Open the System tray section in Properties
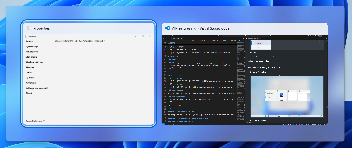The height and width of the screenshot is (148, 352). [x=31, y=47]
